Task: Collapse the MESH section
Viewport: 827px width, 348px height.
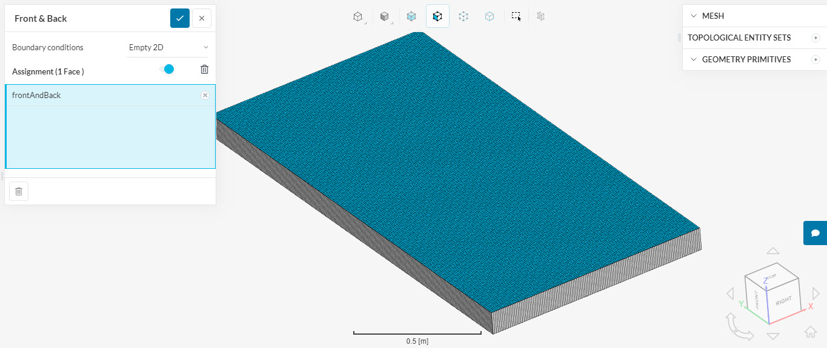Action: (x=694, y=16)
